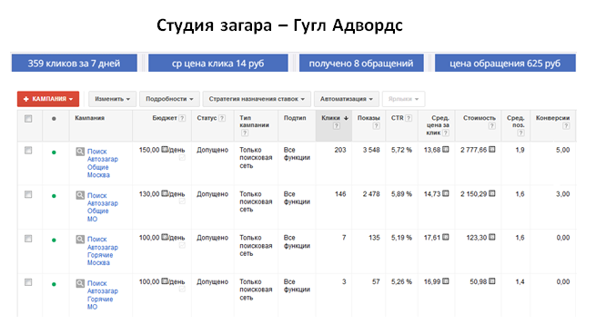Click the status dot column header icon
This screenshot has height=334, width=596.
coord(54,119)
